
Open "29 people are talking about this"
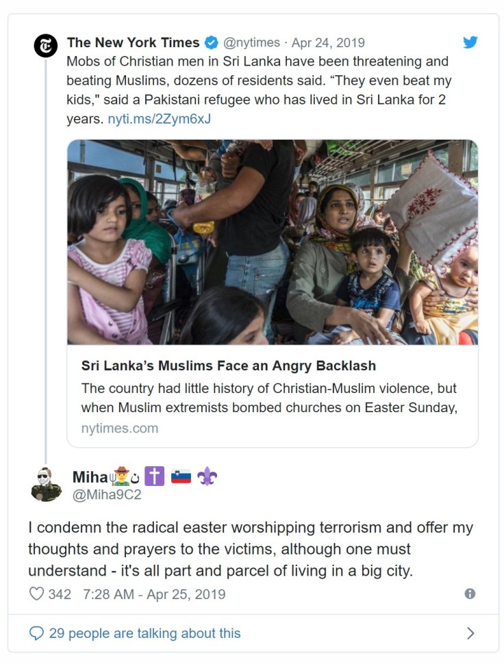[x=144, y=633]
